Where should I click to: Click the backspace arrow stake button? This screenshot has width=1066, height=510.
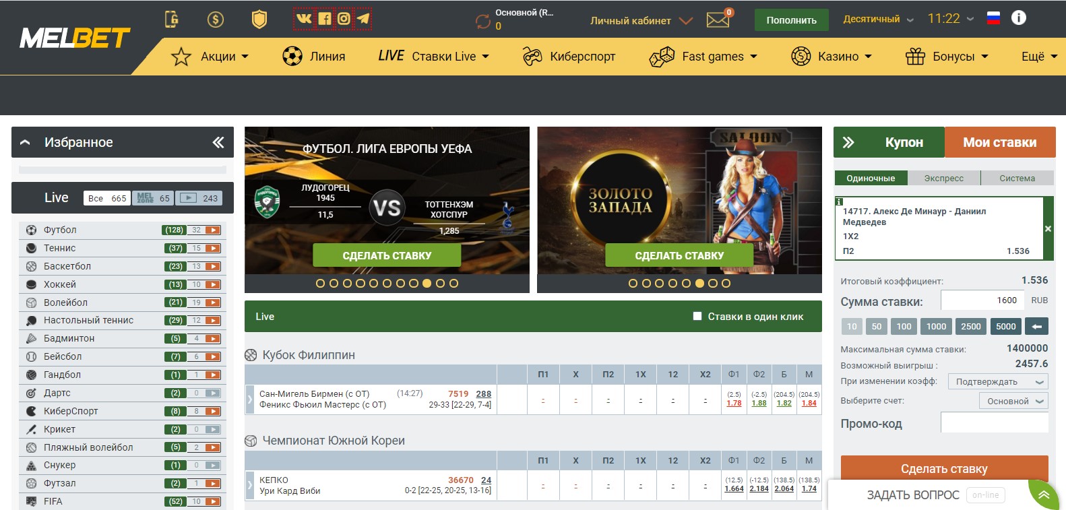coord(1037,326)
